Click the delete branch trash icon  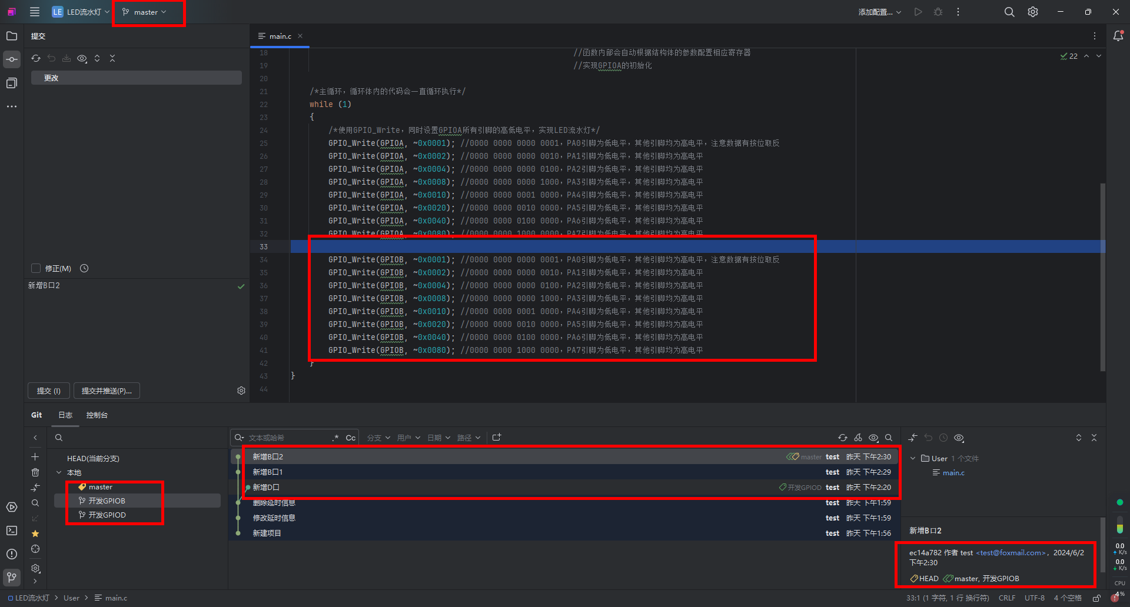point(35,472)
